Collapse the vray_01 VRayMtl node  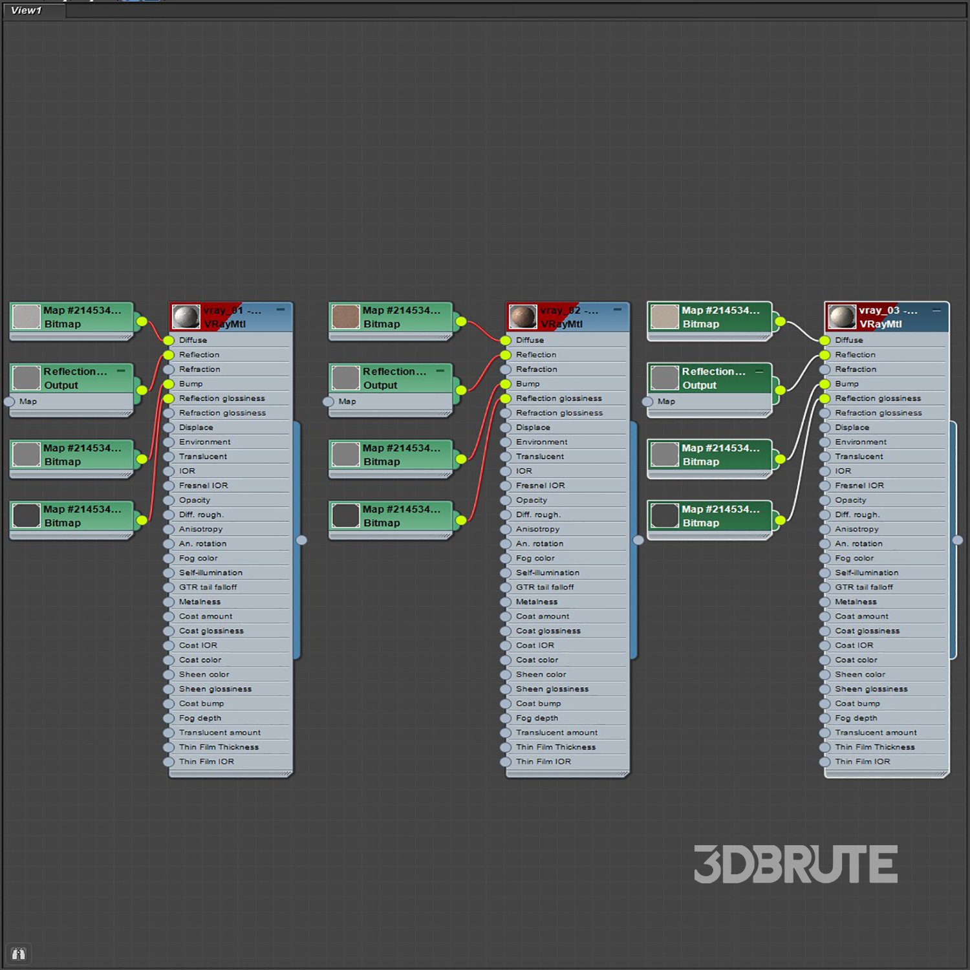(x=281, y=310)
